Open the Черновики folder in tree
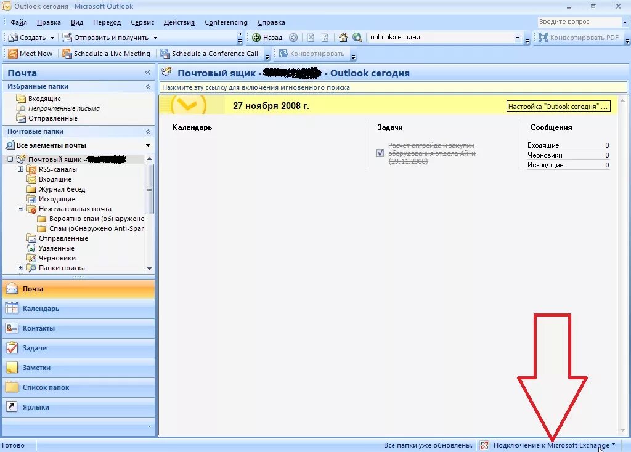 (57, 258)
